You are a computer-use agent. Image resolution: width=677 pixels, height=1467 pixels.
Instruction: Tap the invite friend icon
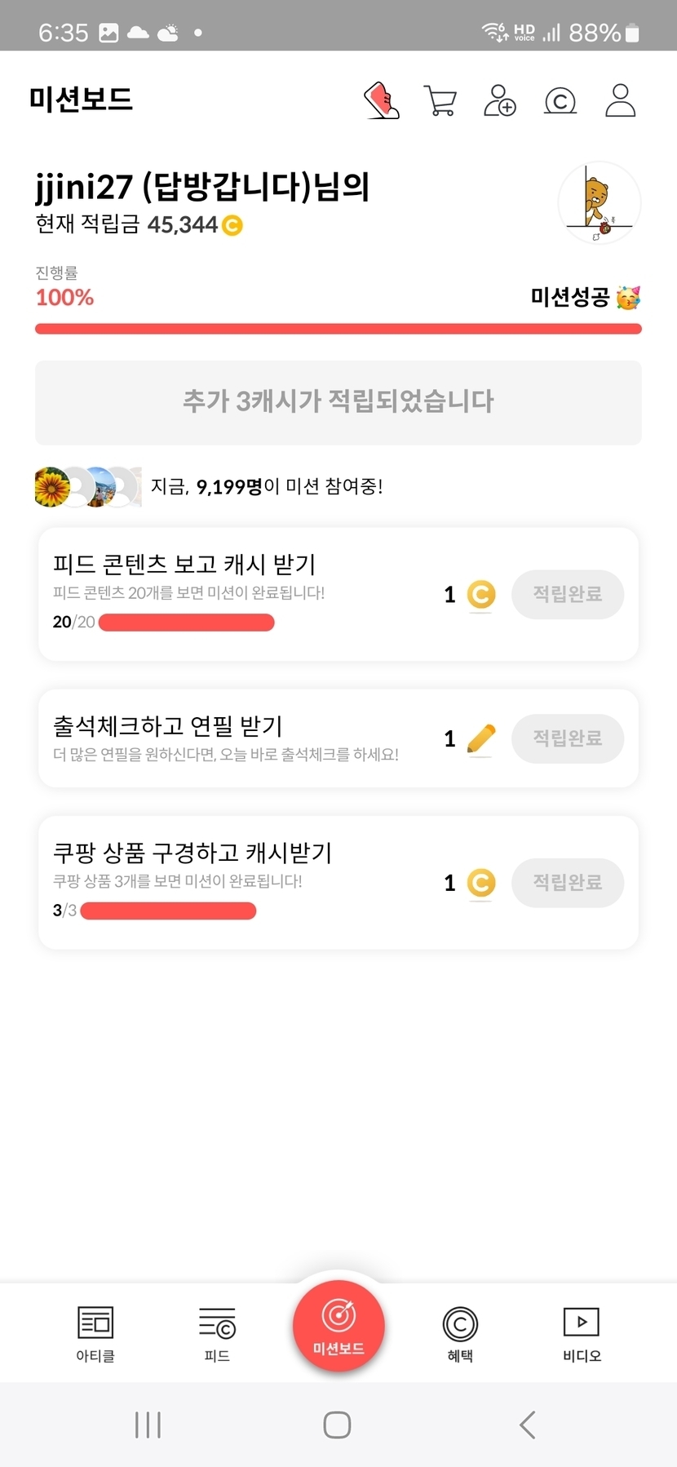pyautogui.click(x=499, y=100)
